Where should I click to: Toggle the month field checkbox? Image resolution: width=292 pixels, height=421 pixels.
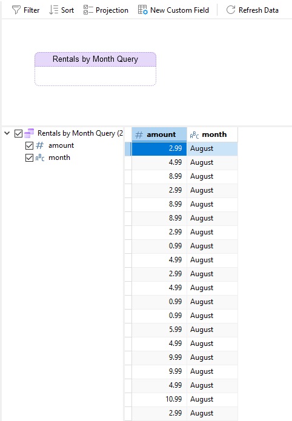tap(29, 157)
